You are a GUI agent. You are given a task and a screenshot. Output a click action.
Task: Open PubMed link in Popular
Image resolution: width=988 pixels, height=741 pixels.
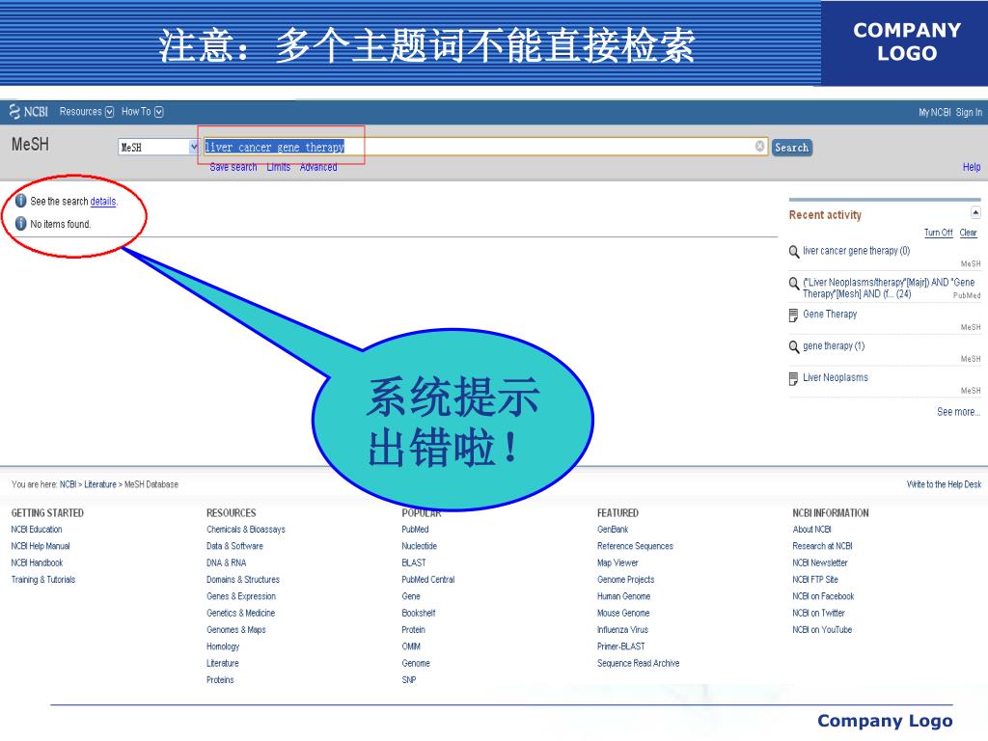coord(415,530)
